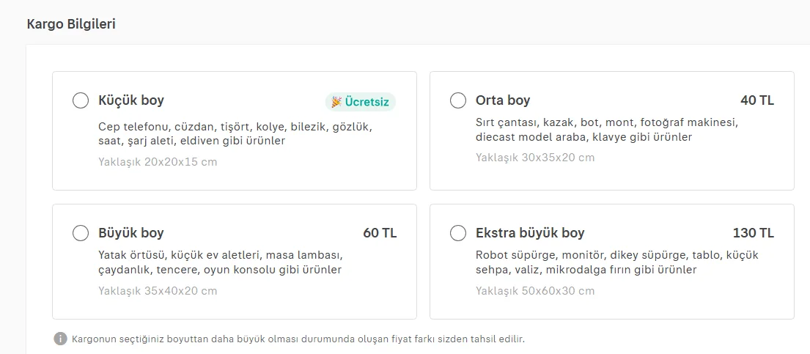This screenshot has height=354, width=810.
Task: Click the price difference notice text
Action: (298, 339)
